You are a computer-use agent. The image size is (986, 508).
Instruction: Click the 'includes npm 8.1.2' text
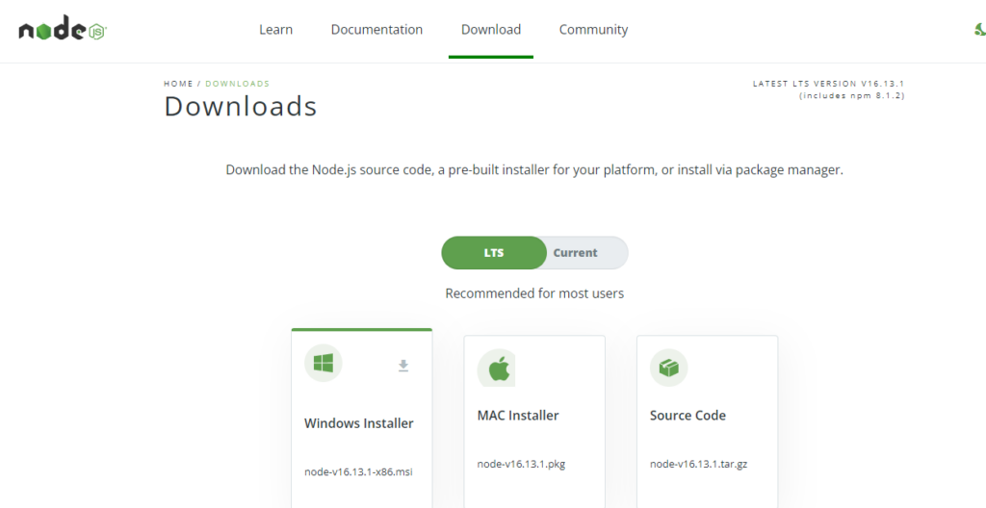coord(851,95)
